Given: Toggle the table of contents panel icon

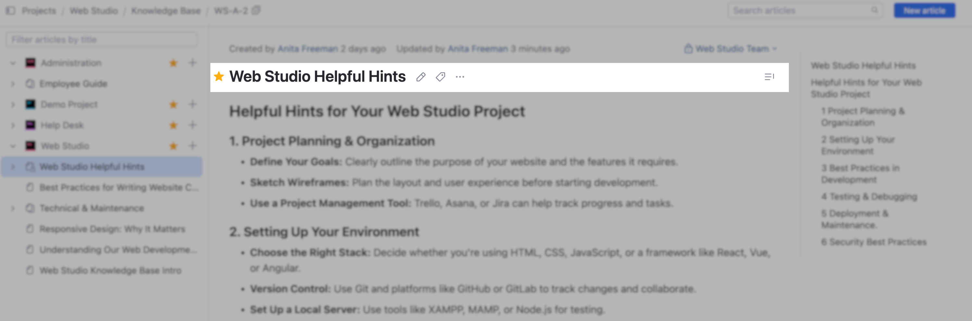Looking at the screenshot, I should click(770, 77).
